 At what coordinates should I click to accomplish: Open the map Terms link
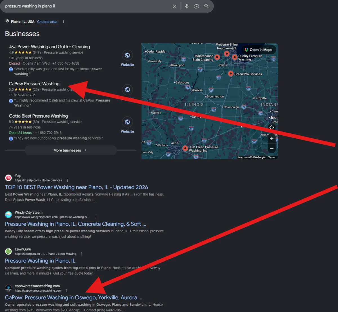[x=272, y=158]
